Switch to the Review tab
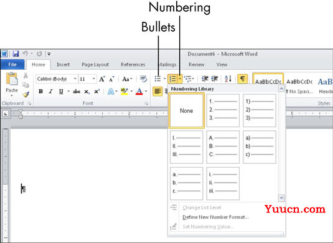The image size is (333, 243). pyautogui.click(x=197, y=64)
